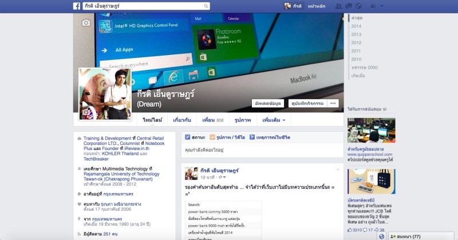Click post author name กีรติ เอ็นดูราษฎร์
This screenshot has height=240, width=458.
click(219, 171)
